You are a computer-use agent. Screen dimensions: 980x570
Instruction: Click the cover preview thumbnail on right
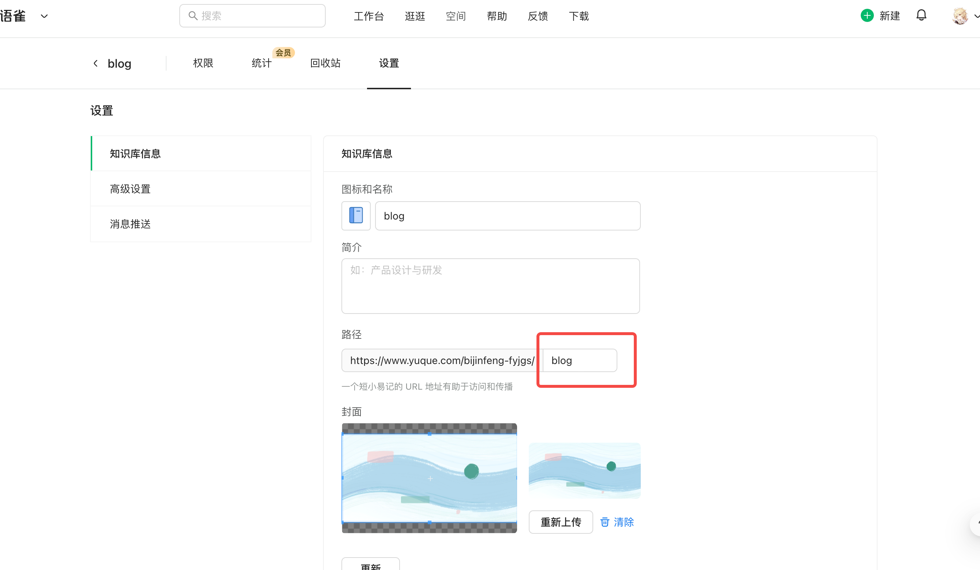click(x=584, y=470)
